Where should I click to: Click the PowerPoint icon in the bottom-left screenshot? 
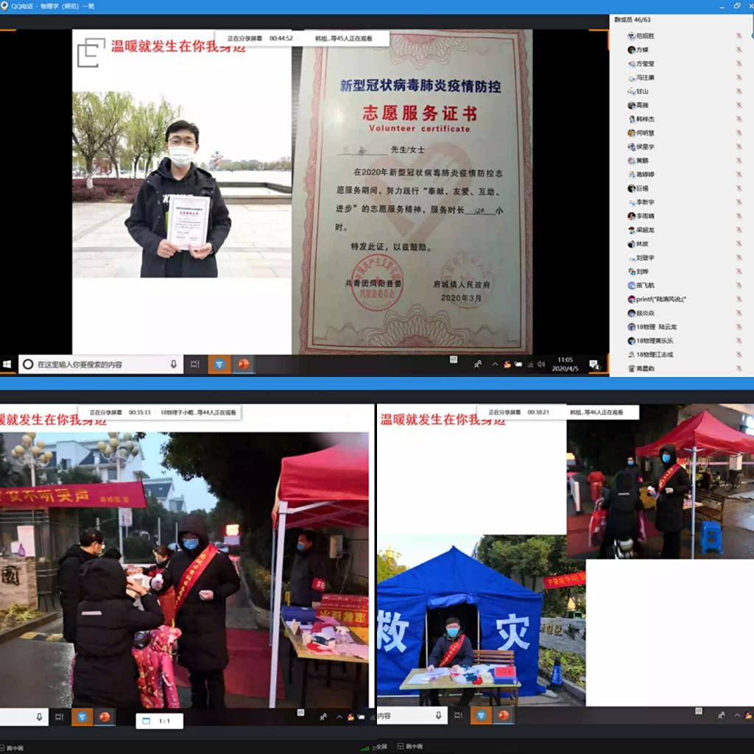point(105,717)
